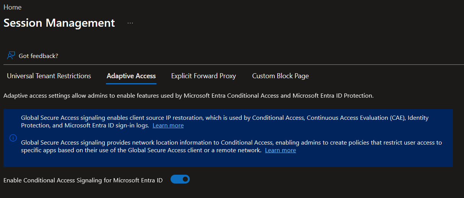
Task: Go to the Custom Block Page tab
Action: [280, 76]
